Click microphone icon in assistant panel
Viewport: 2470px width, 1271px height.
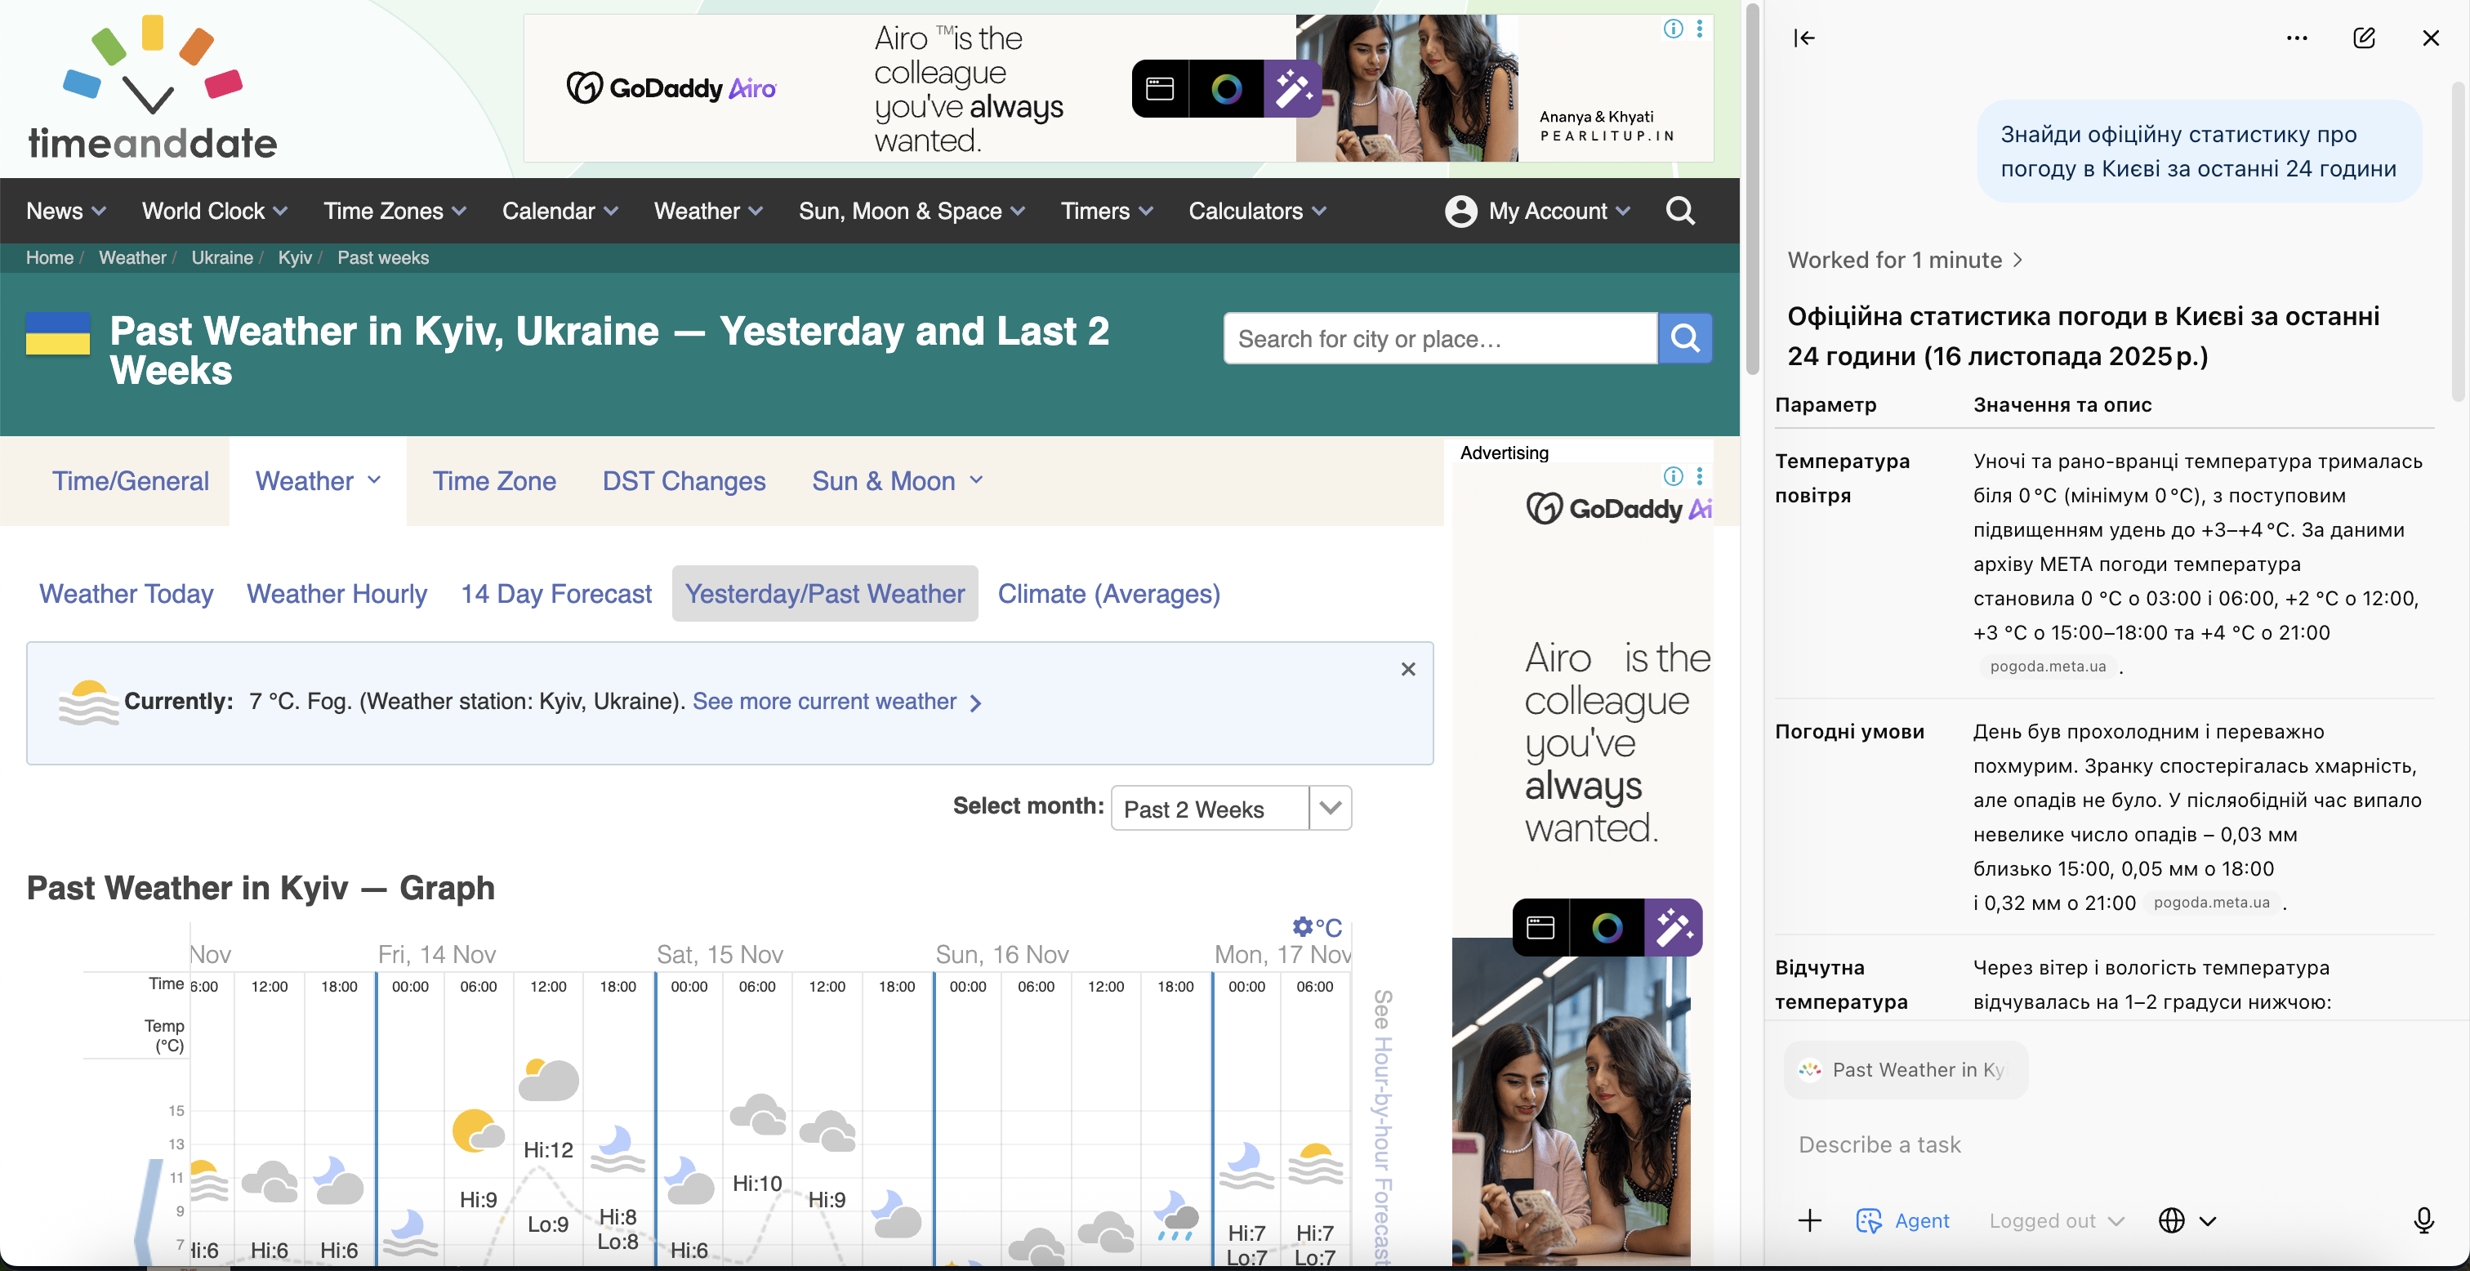(2423, 1220)
